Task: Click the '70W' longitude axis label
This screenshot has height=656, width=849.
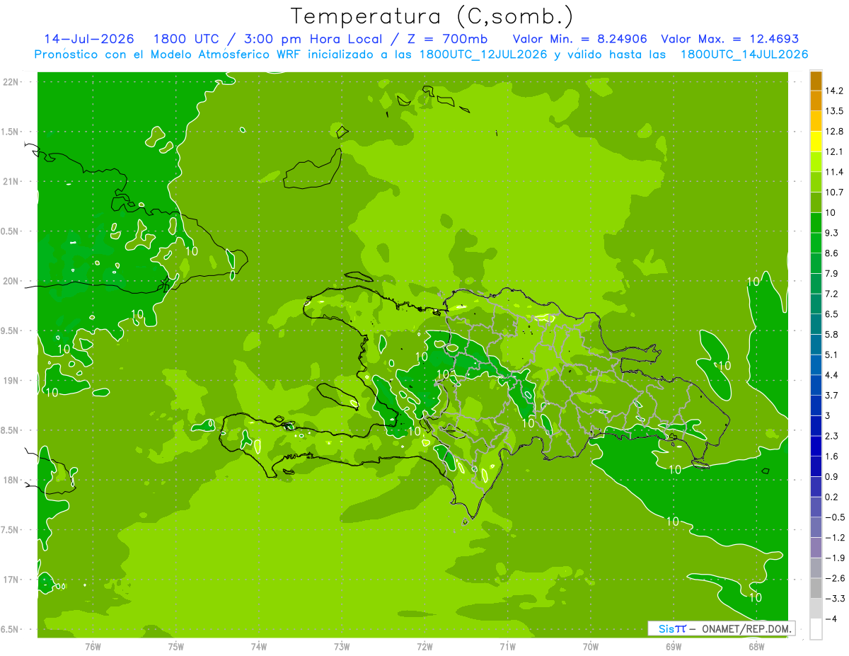Action: pos(590,647)
